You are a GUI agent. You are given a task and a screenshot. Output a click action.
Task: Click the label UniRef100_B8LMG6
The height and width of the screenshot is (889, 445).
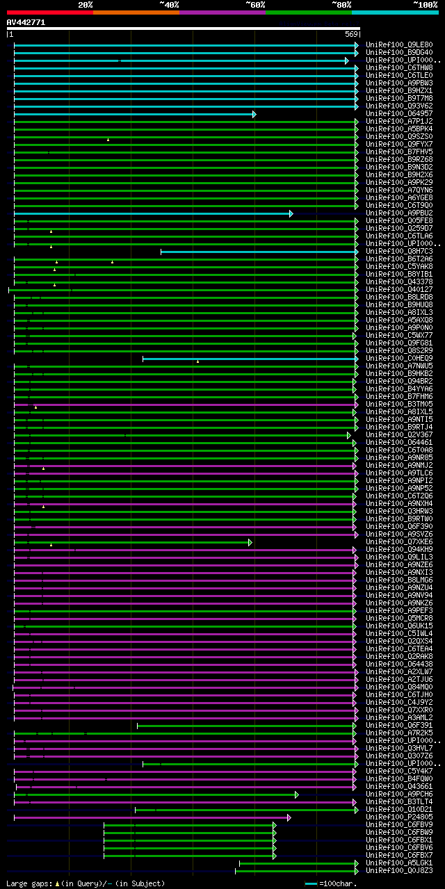click(x=399, y=580)
